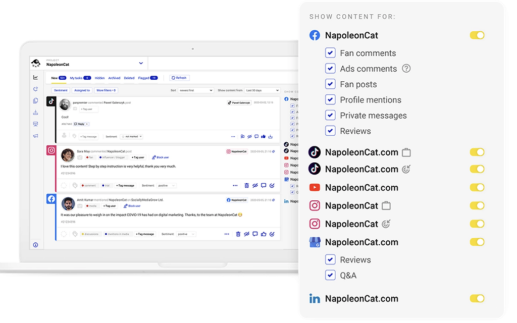Open Sara May's profile photo
517x323 pixels.
tap(68, 155)
